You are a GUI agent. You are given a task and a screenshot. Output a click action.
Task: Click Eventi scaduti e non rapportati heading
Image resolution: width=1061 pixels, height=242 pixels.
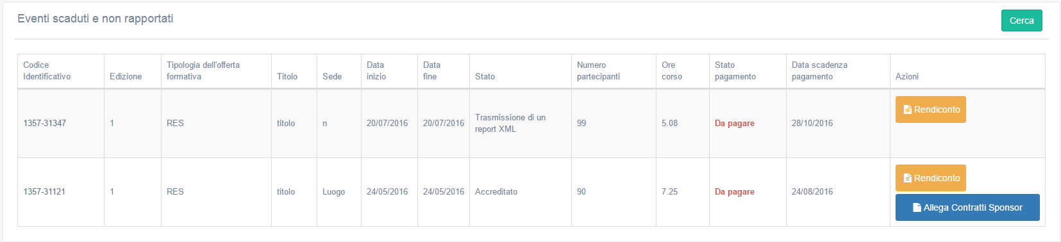(x=96, y=19)
